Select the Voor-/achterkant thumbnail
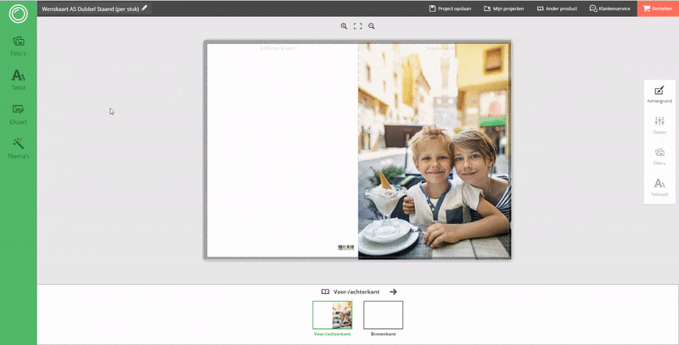 (332, 314)
